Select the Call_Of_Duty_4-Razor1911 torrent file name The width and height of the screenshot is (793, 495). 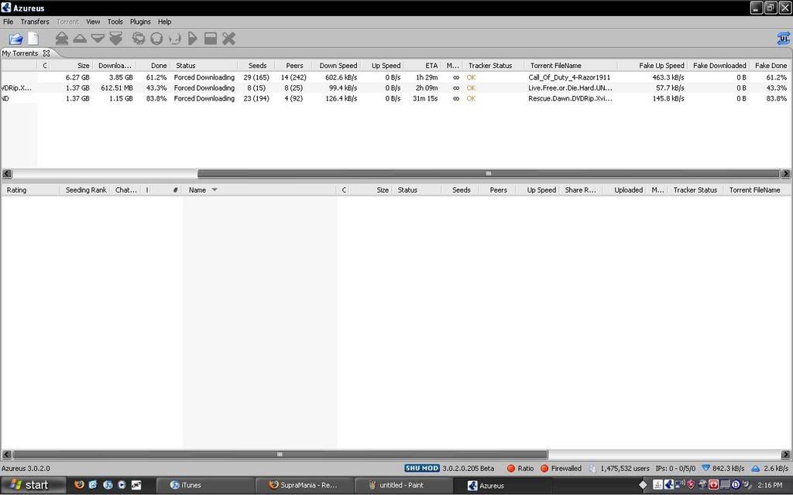tap(569, 77)
